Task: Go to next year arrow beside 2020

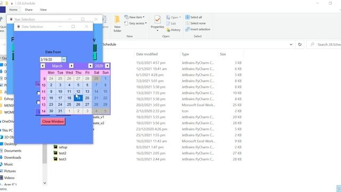Action: click(107, 66)
